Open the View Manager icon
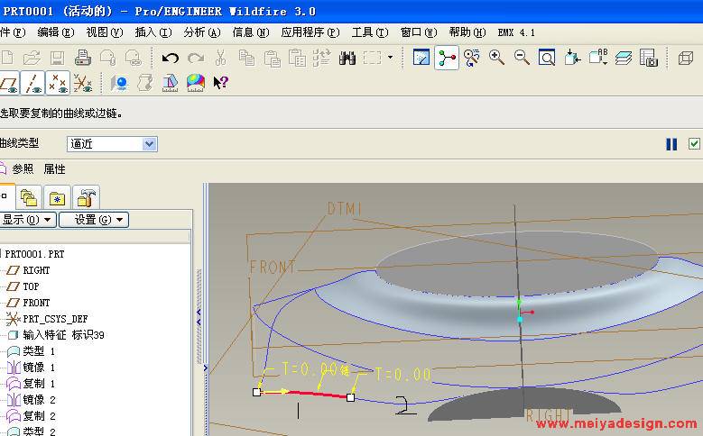 point(649,58)
